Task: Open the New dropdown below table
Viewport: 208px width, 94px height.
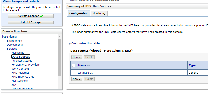Action: [77, 79]
